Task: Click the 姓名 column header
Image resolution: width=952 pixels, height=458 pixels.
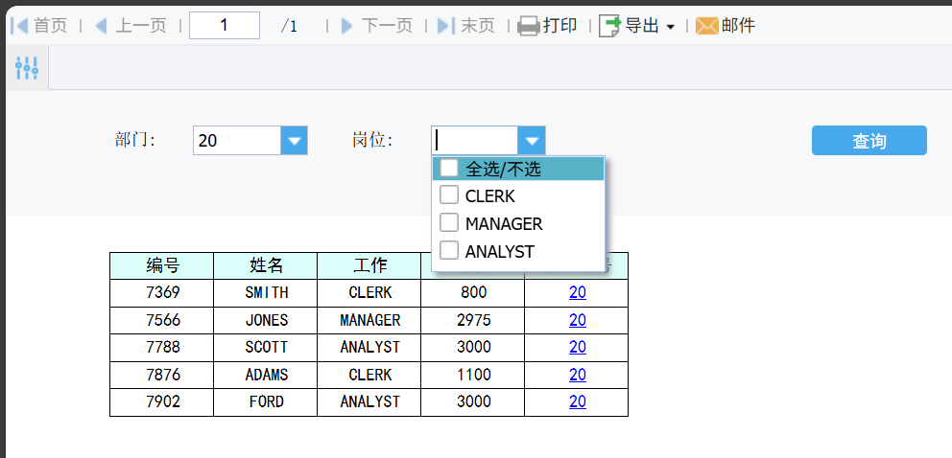Action: [x=266, y=266]
